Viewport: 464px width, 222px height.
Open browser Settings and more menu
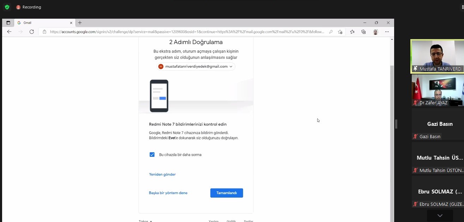point(387,32)
